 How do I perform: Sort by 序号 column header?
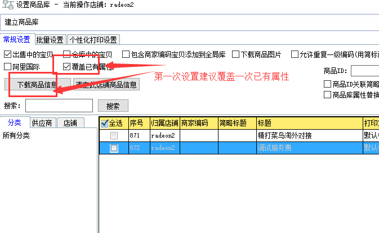pyautogui.click(x=139, y=123)
